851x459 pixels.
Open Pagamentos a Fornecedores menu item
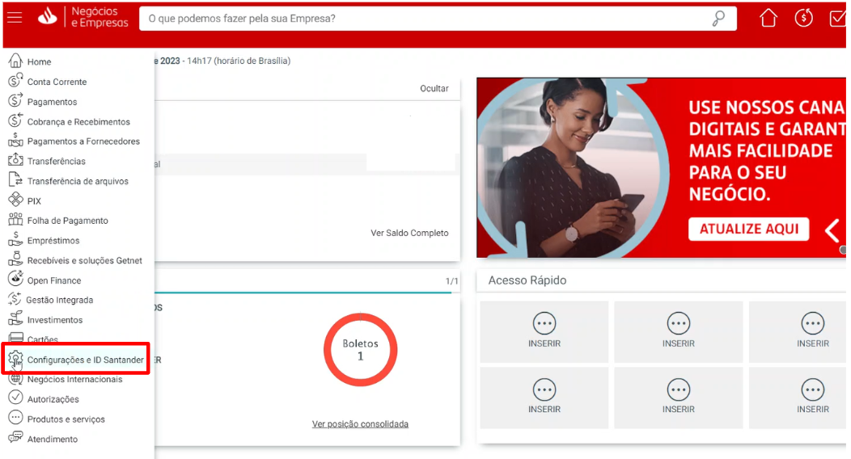click(83, 141)
